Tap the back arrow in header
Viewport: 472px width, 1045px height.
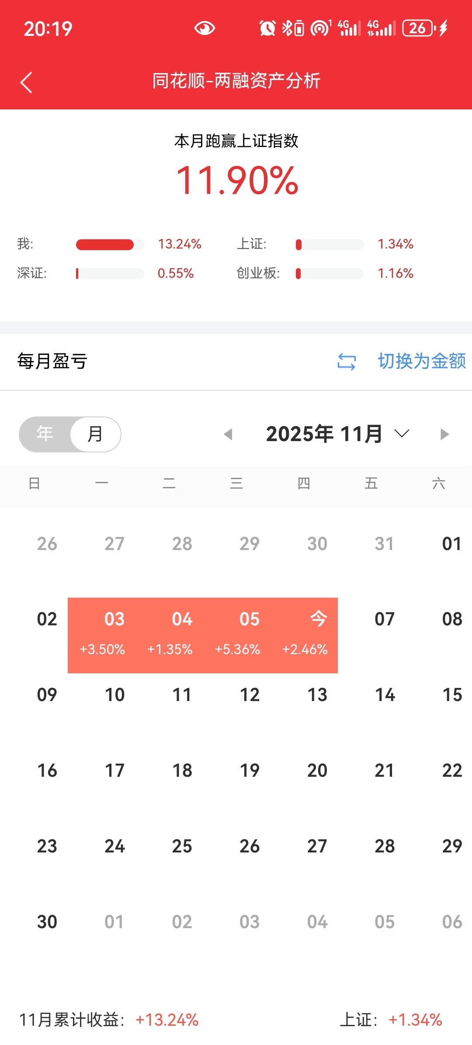click(x=26, y=82)
